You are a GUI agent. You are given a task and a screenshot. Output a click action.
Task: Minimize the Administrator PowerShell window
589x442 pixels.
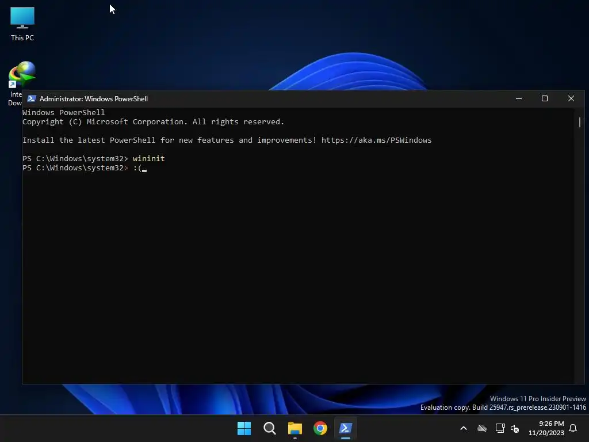(519, 98)
